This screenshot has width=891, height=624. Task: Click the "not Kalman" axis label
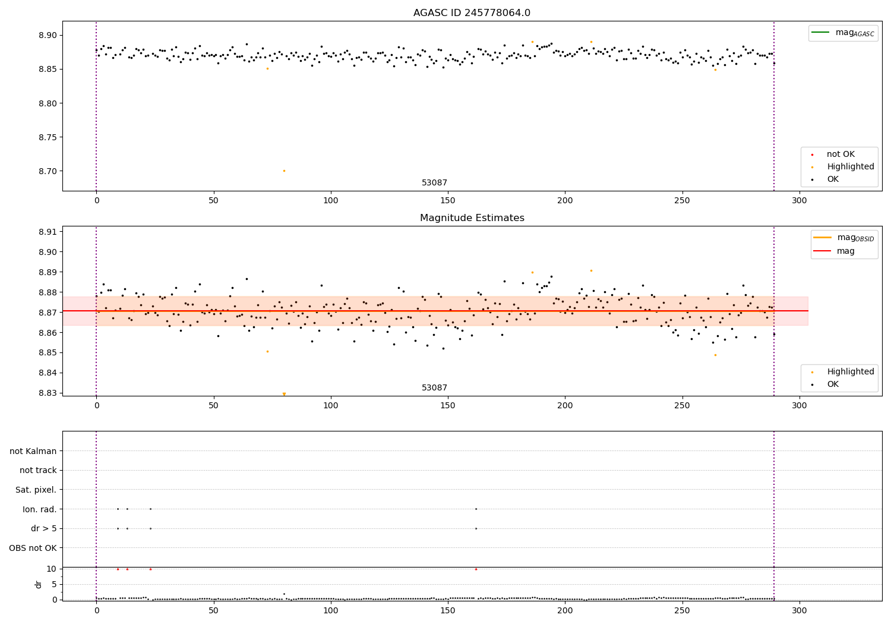pos(33,452)
